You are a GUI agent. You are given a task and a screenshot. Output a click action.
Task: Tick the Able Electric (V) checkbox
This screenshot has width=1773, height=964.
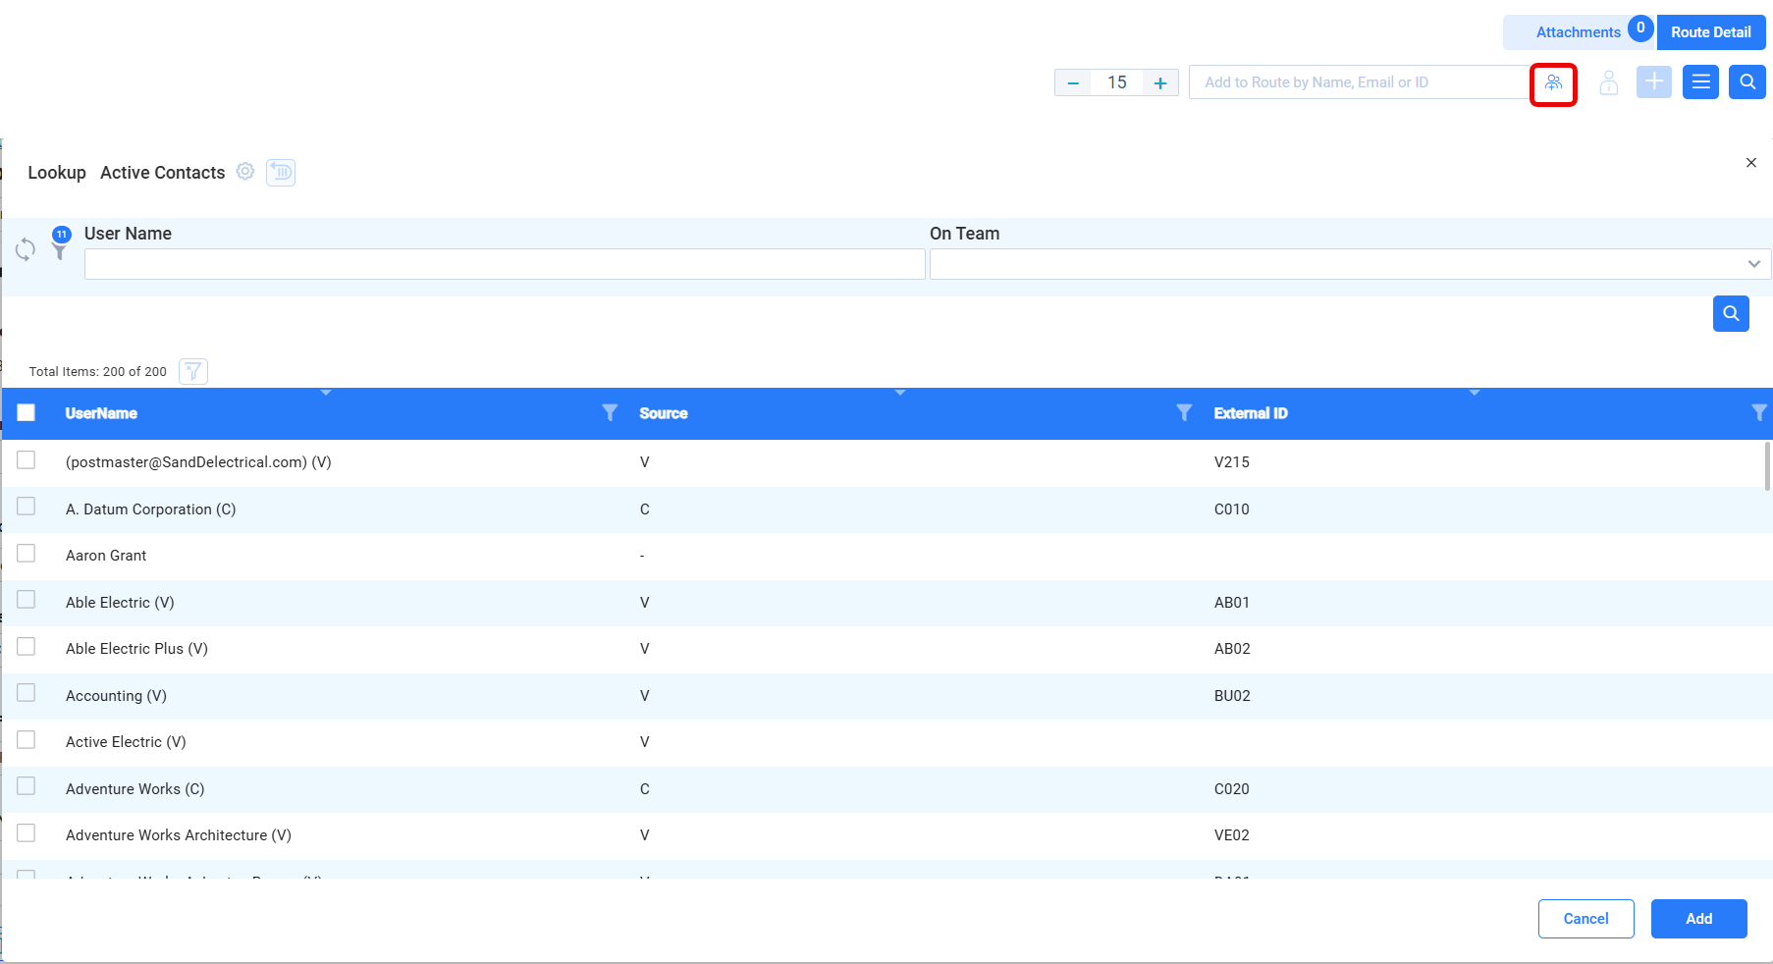click(27, 599)
